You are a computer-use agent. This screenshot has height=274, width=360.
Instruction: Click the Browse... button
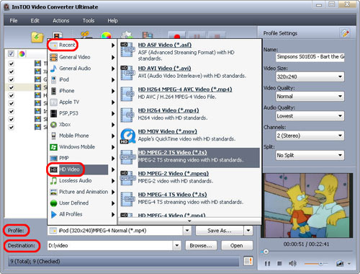click(201, 245)
